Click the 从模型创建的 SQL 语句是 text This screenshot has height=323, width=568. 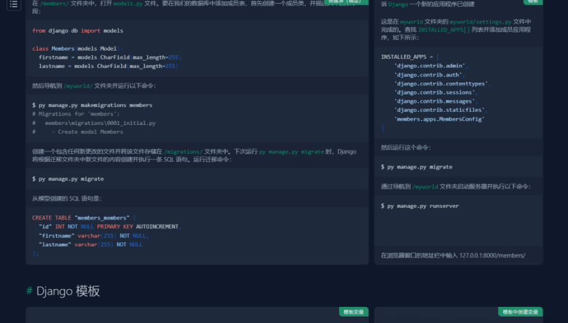67,199
